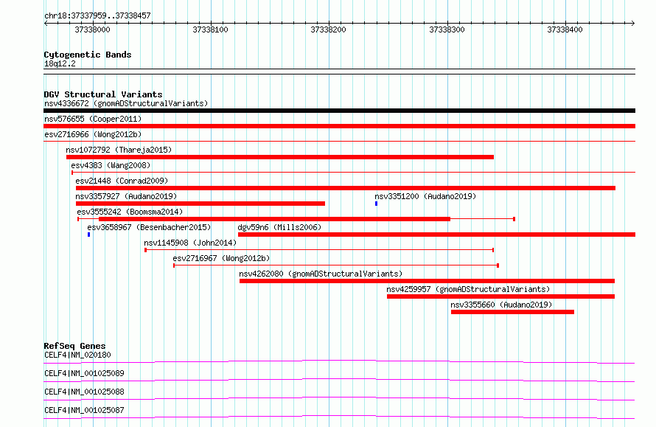
Task: Click the magenta intron line of NM_001025088
Action: pyautogui.click(x=339, y=398)
